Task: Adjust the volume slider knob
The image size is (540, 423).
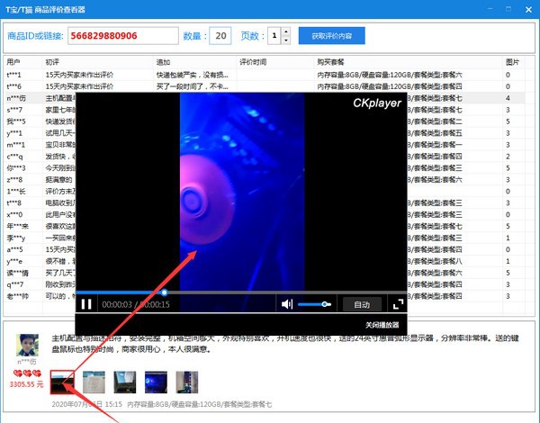Action: 324,304
